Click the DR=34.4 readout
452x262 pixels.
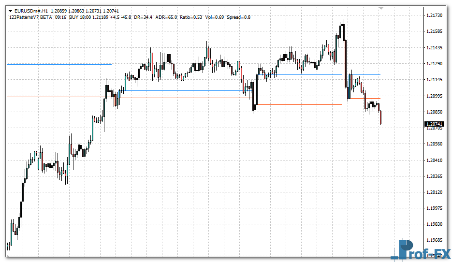(144, 17)
